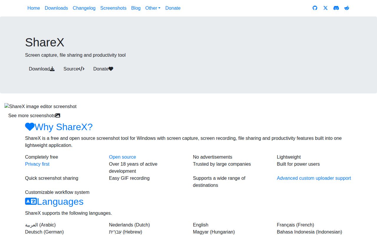377x235 pixels.
Task: Click Trusted by large companies text
Action: [x=222, y=164]
